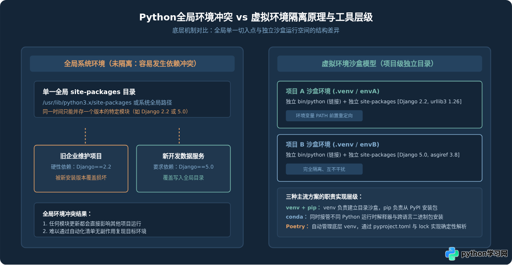
Task: Click the line 同一时间只能并存一个版本的特定模块
Action: click(x=115, y=111)
